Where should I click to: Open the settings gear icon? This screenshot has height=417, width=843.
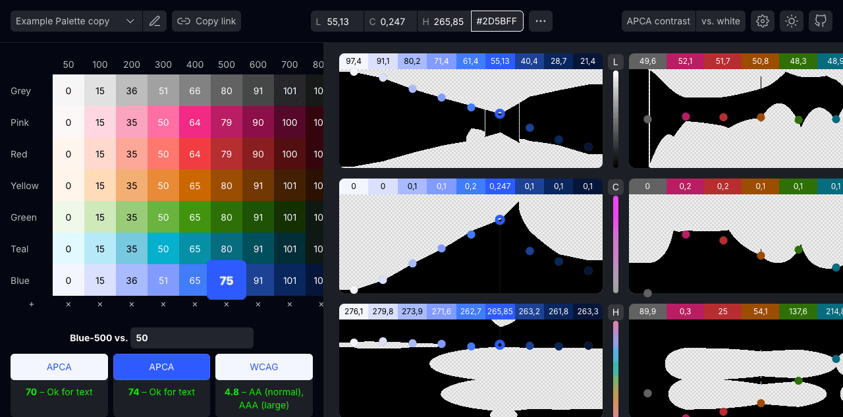point(763,21)
